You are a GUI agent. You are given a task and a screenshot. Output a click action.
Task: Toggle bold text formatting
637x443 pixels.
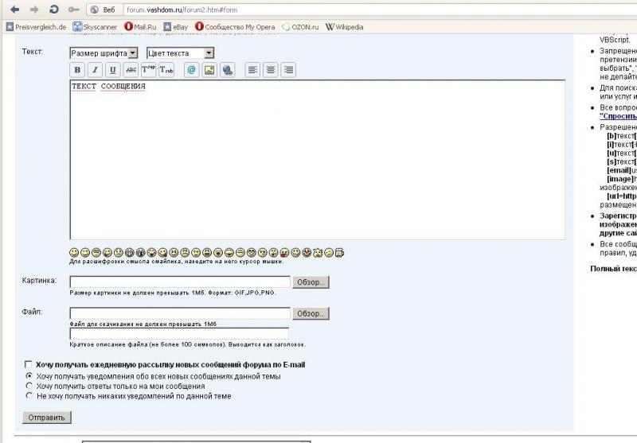click(x=78, y=70)
